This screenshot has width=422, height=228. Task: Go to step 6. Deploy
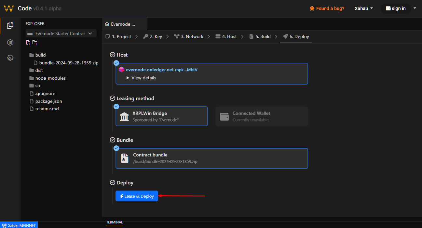[296, 36]
